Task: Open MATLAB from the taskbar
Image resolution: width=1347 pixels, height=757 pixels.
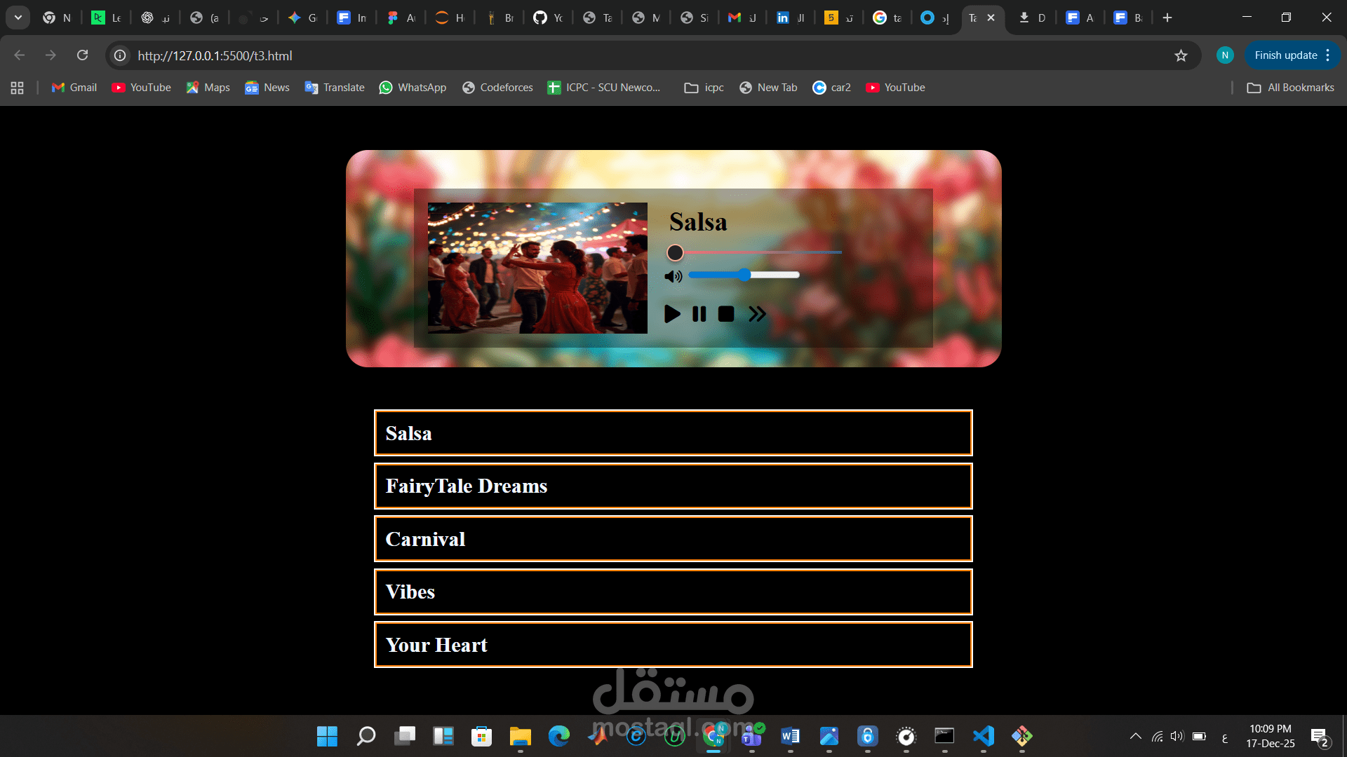Action: tap(597, 736)
